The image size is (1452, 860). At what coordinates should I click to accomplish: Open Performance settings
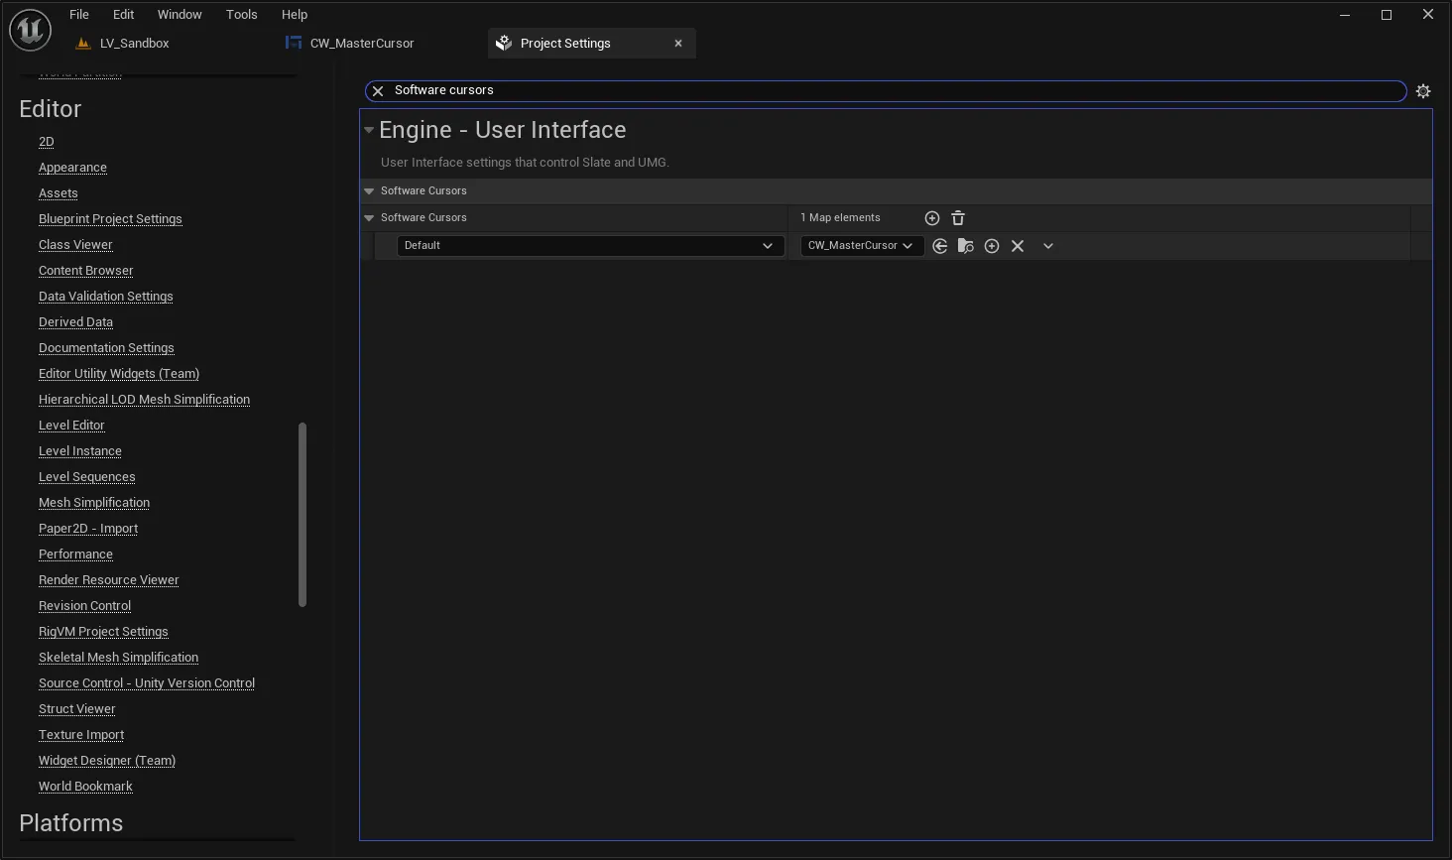75,554
